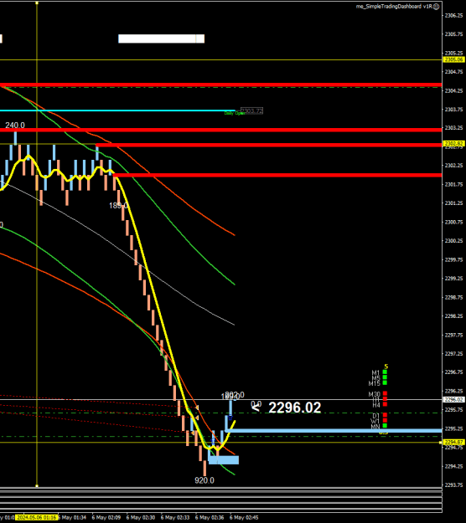Click the green M5 trend square
The height and width of the screenshot is (523, 466).
pyautogui.click(x=385, y=377)
